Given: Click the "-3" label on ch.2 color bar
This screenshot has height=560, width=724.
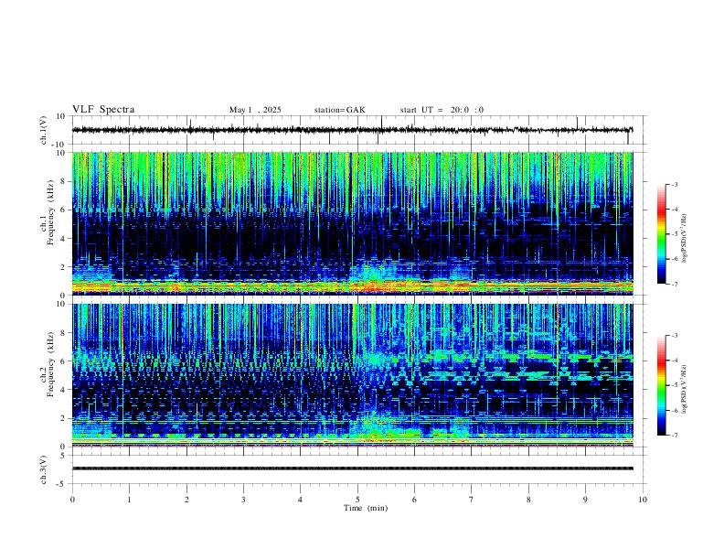Looking at the screenshot, I should (x=674, y=336).
